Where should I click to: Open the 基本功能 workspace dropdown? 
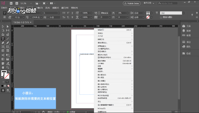[149, 3]
